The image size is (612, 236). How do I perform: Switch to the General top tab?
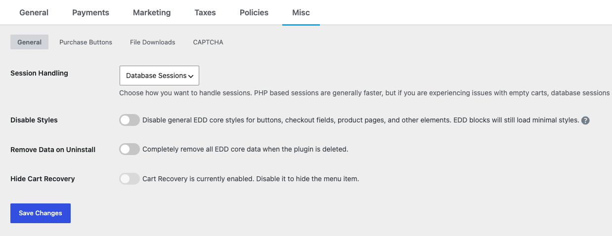34,12
